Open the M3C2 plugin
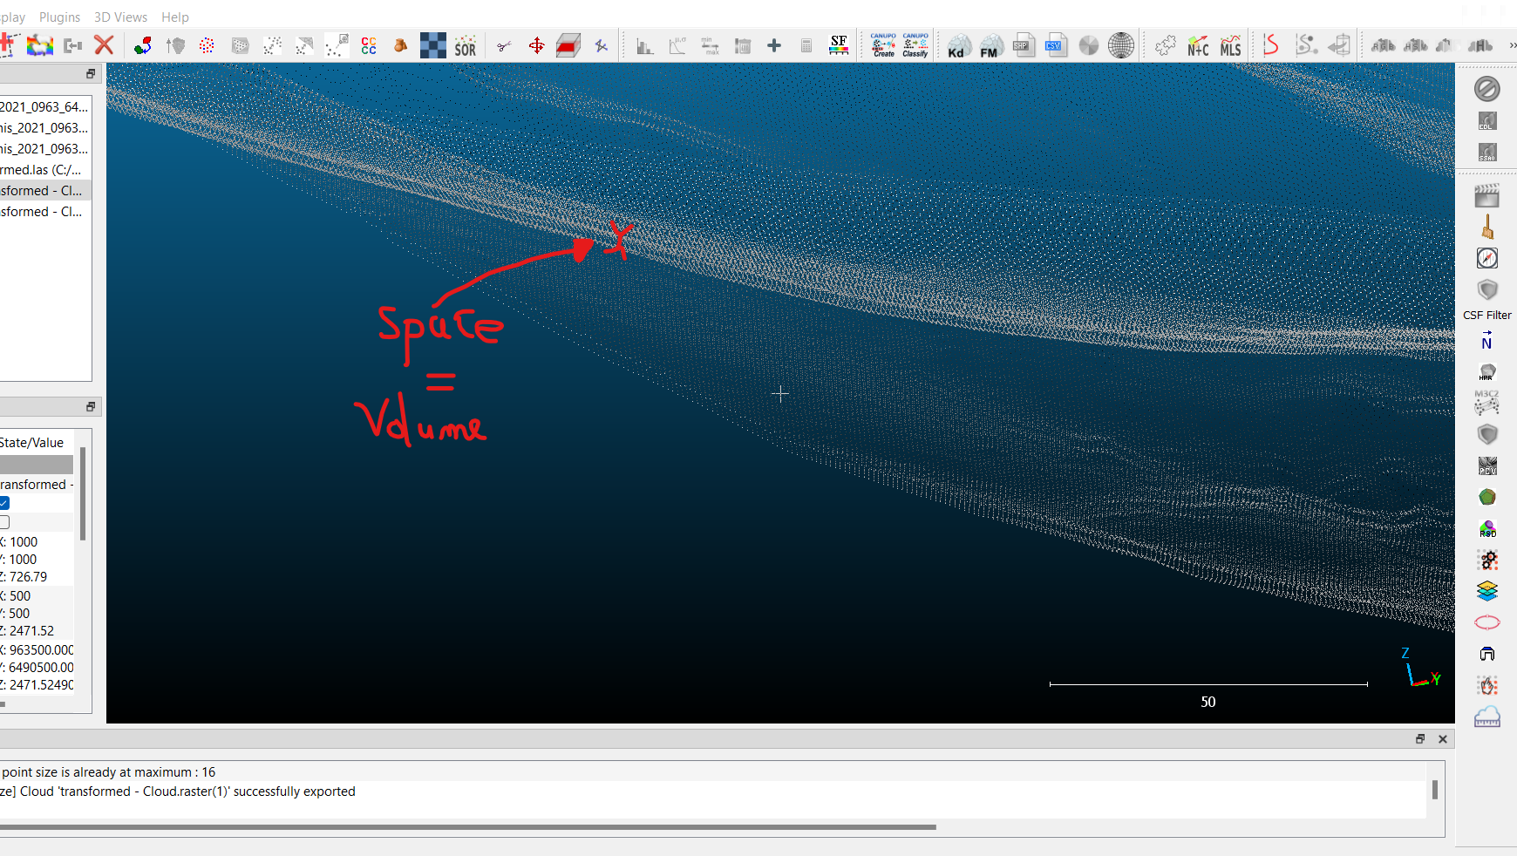 click(1487, 402)
